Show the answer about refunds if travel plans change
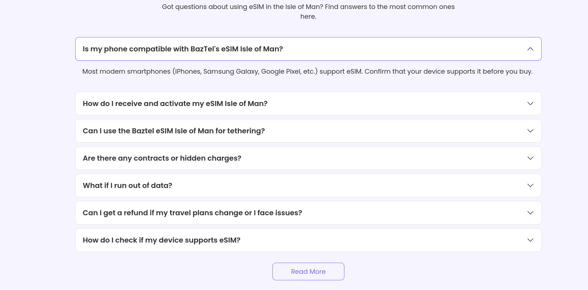This screenshot has height=290, width=588. click(193, 213)
